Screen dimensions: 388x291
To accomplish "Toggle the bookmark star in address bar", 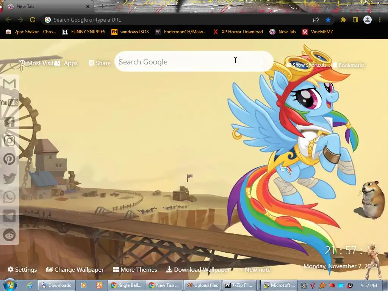I will click(328, 20).
